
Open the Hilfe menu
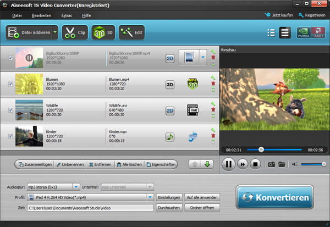[86, 15]
